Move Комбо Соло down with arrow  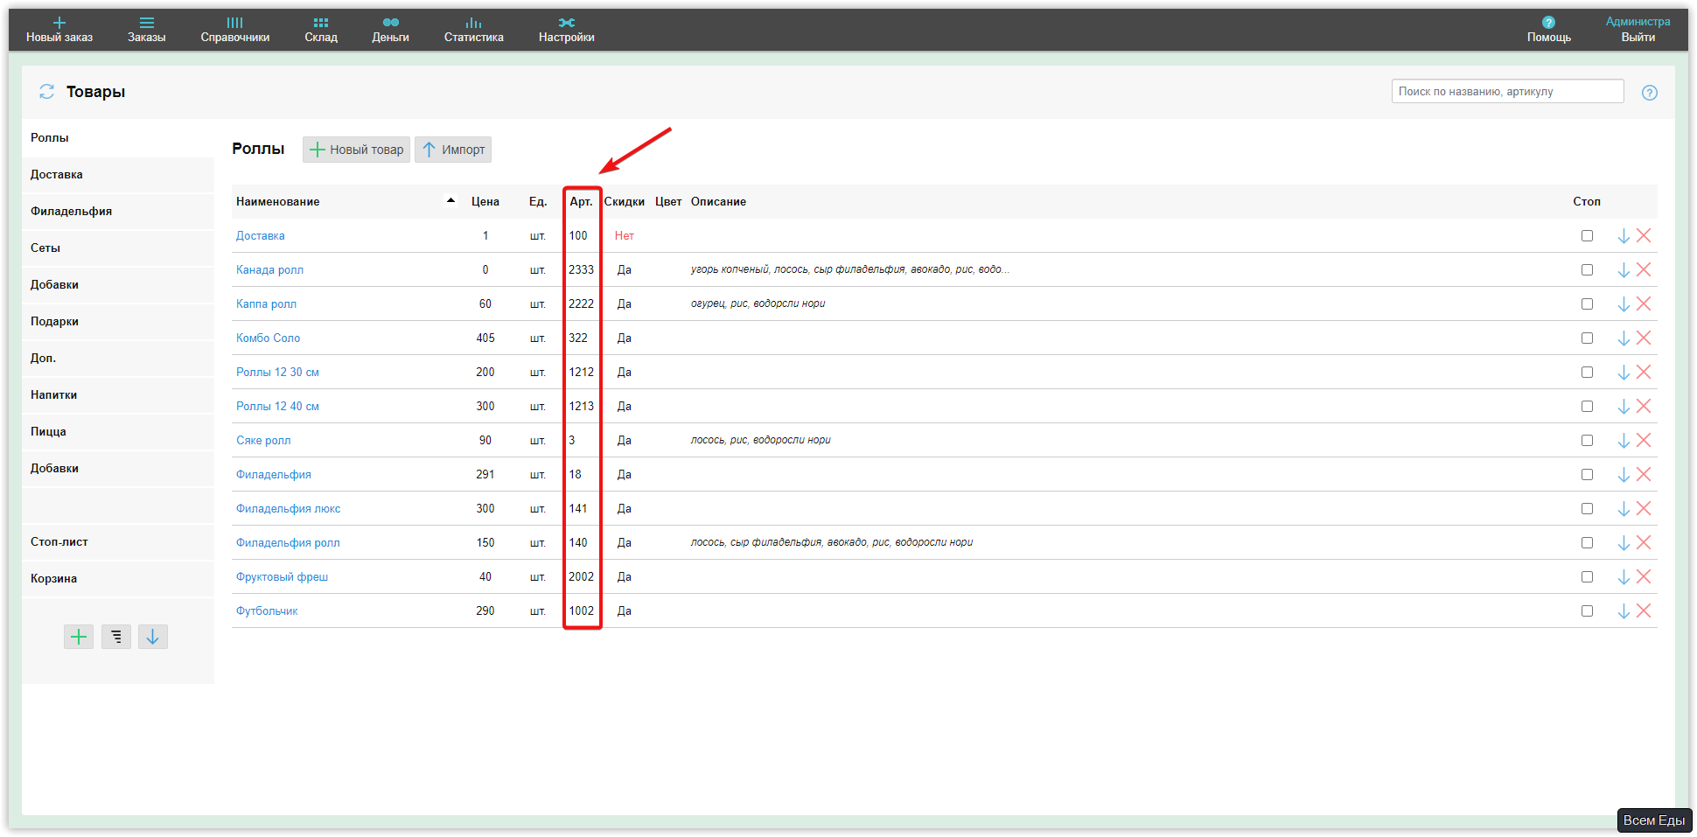click(1624, 338)
